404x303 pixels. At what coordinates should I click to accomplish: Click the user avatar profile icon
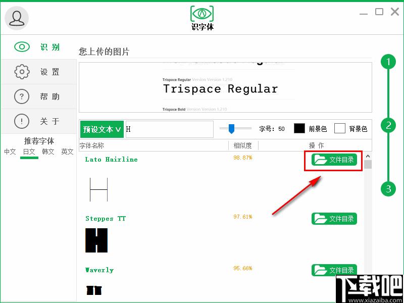click(17, 18)
